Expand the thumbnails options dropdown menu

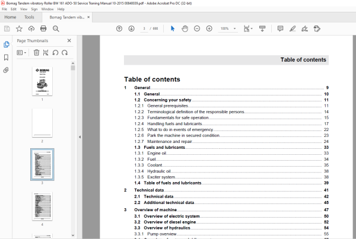coord(21,53)
